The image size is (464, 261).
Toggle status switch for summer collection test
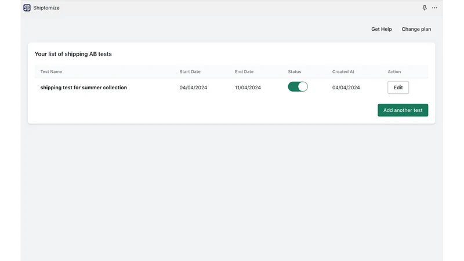click(298, 86)
